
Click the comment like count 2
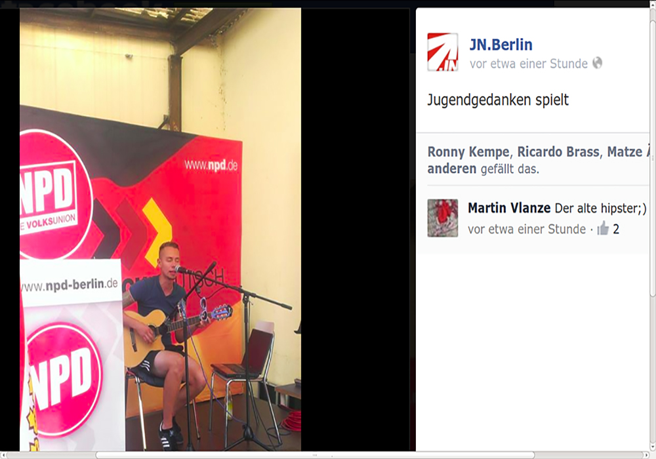[616, 229]
